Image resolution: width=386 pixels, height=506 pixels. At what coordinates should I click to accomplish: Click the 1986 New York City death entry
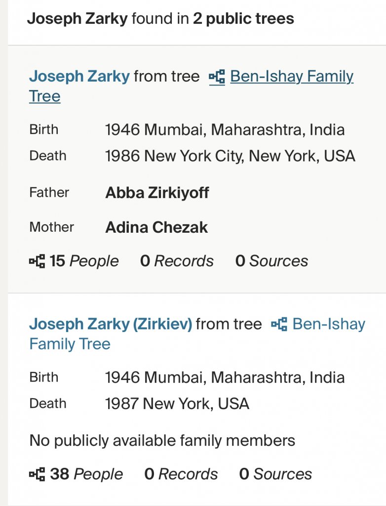230,156
